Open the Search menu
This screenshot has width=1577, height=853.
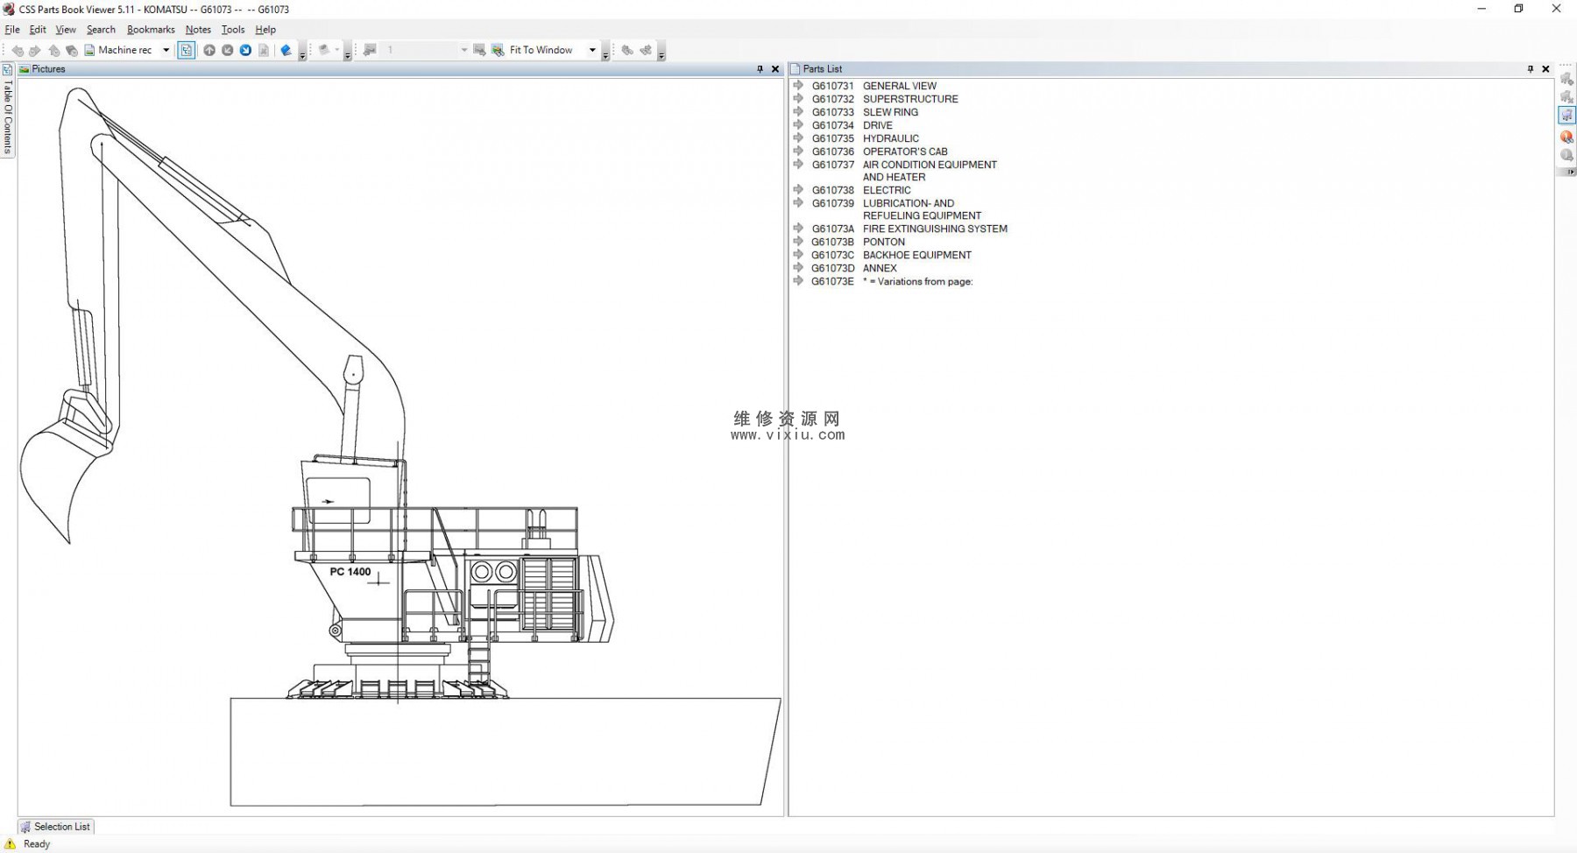[101, 30]
